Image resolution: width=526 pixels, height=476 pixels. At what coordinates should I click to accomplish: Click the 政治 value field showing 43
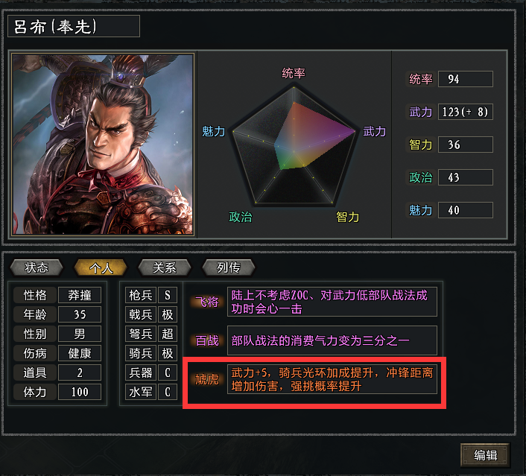click(466, 177)
